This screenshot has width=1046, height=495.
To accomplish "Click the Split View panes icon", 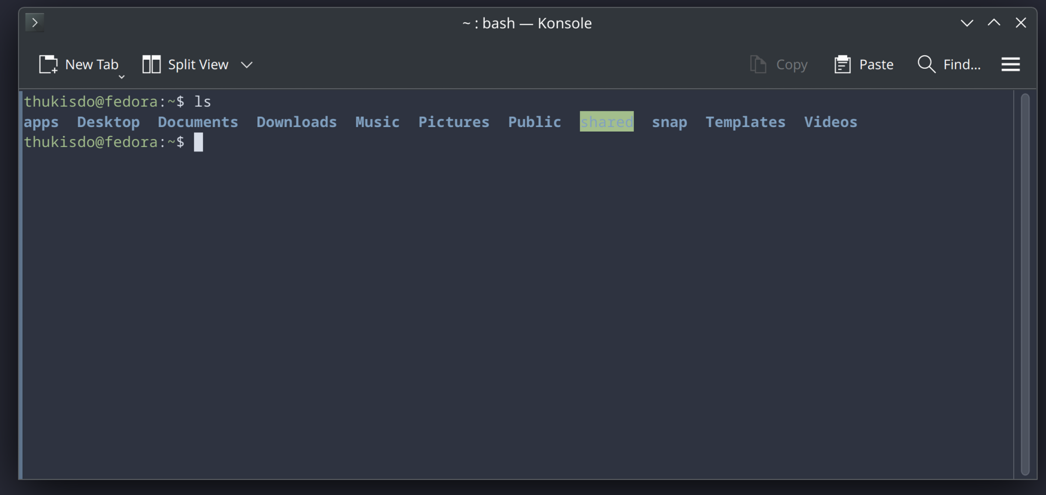I will [151, 64].
